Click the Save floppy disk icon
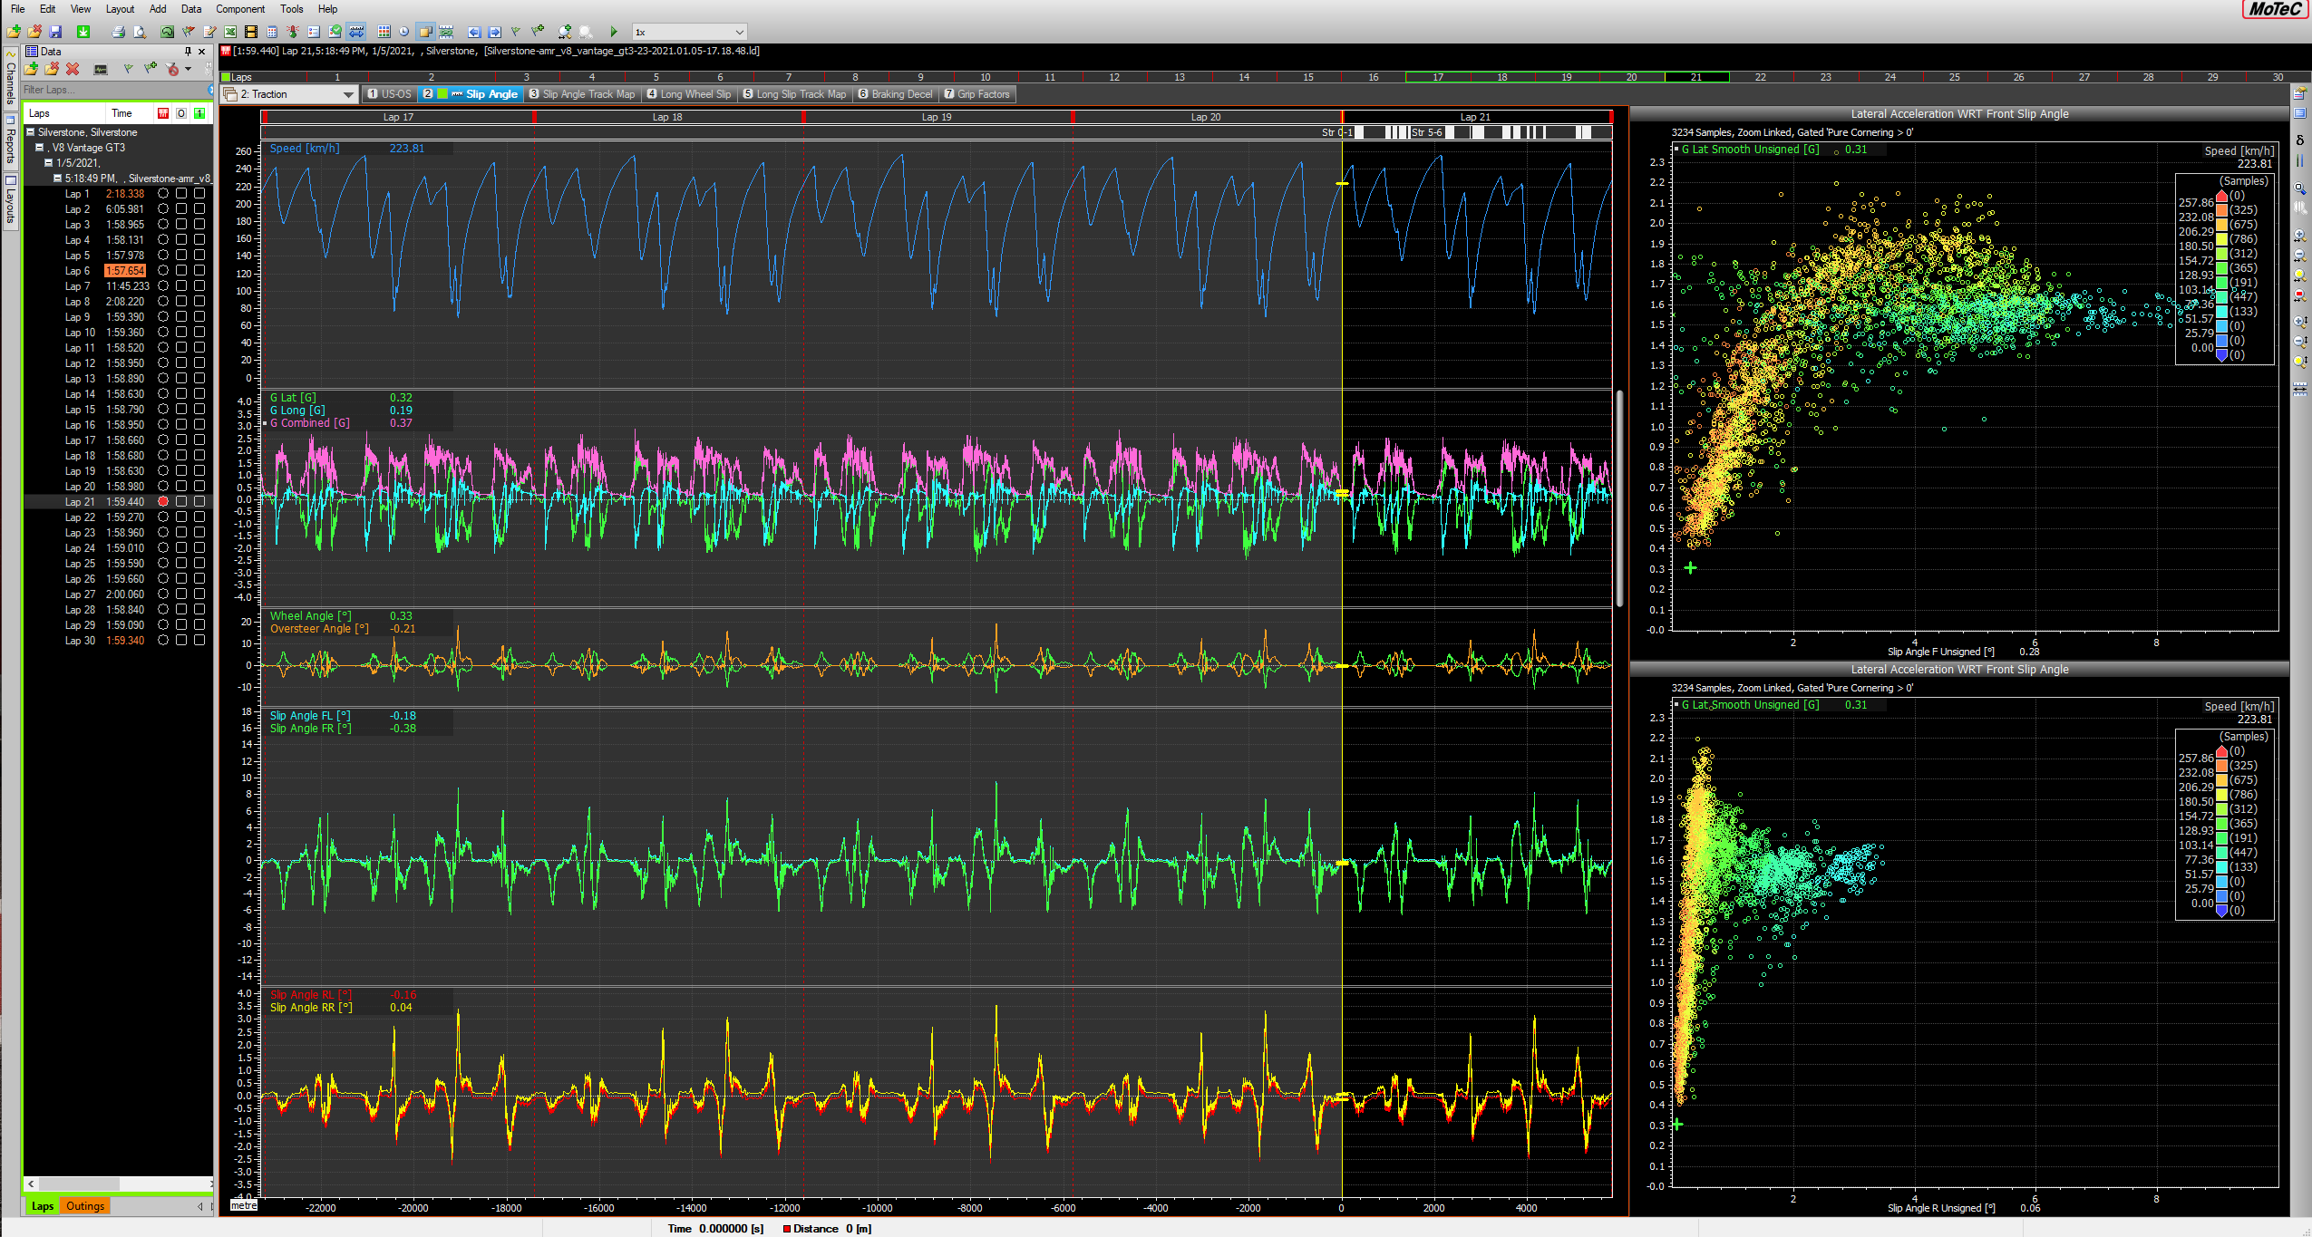This screenshot has width=2312, height=1237. tap(55, 32)
